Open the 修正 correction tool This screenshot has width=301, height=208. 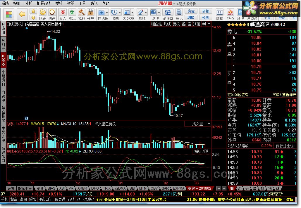point(43,15)
